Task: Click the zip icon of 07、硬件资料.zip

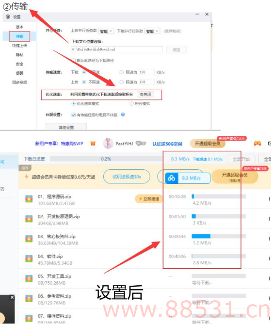Action: click(x=29, y=318)
